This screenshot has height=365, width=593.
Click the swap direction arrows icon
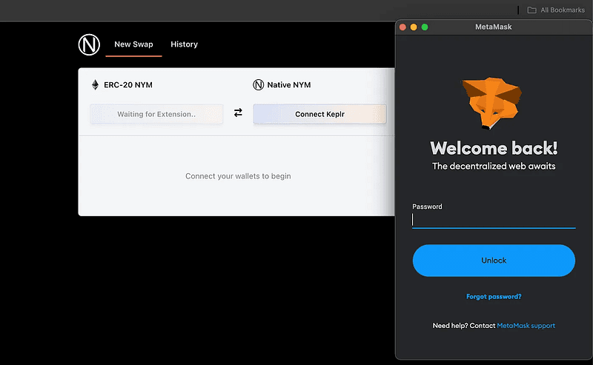[238, 113]
